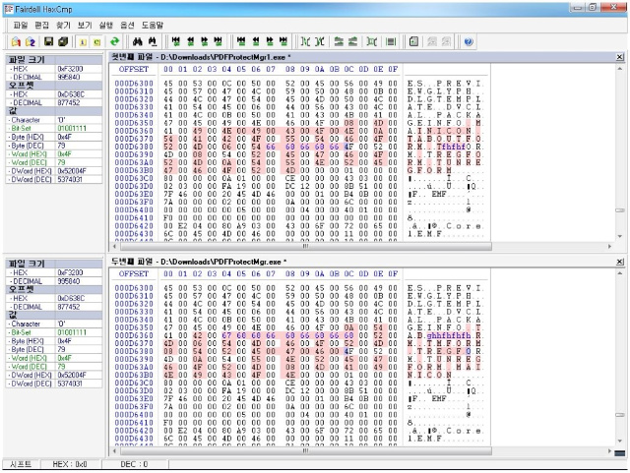Open Find with the binoculars icon
Image resolution: width=630 pixels, height=473 pixels.
coord(138,41)
